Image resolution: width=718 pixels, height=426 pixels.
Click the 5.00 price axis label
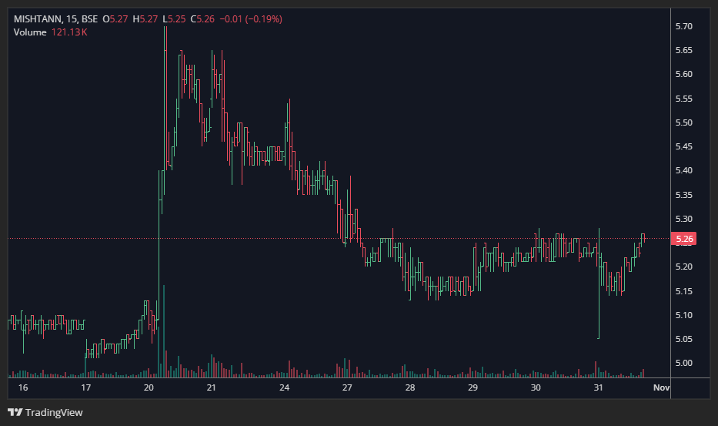683,363
